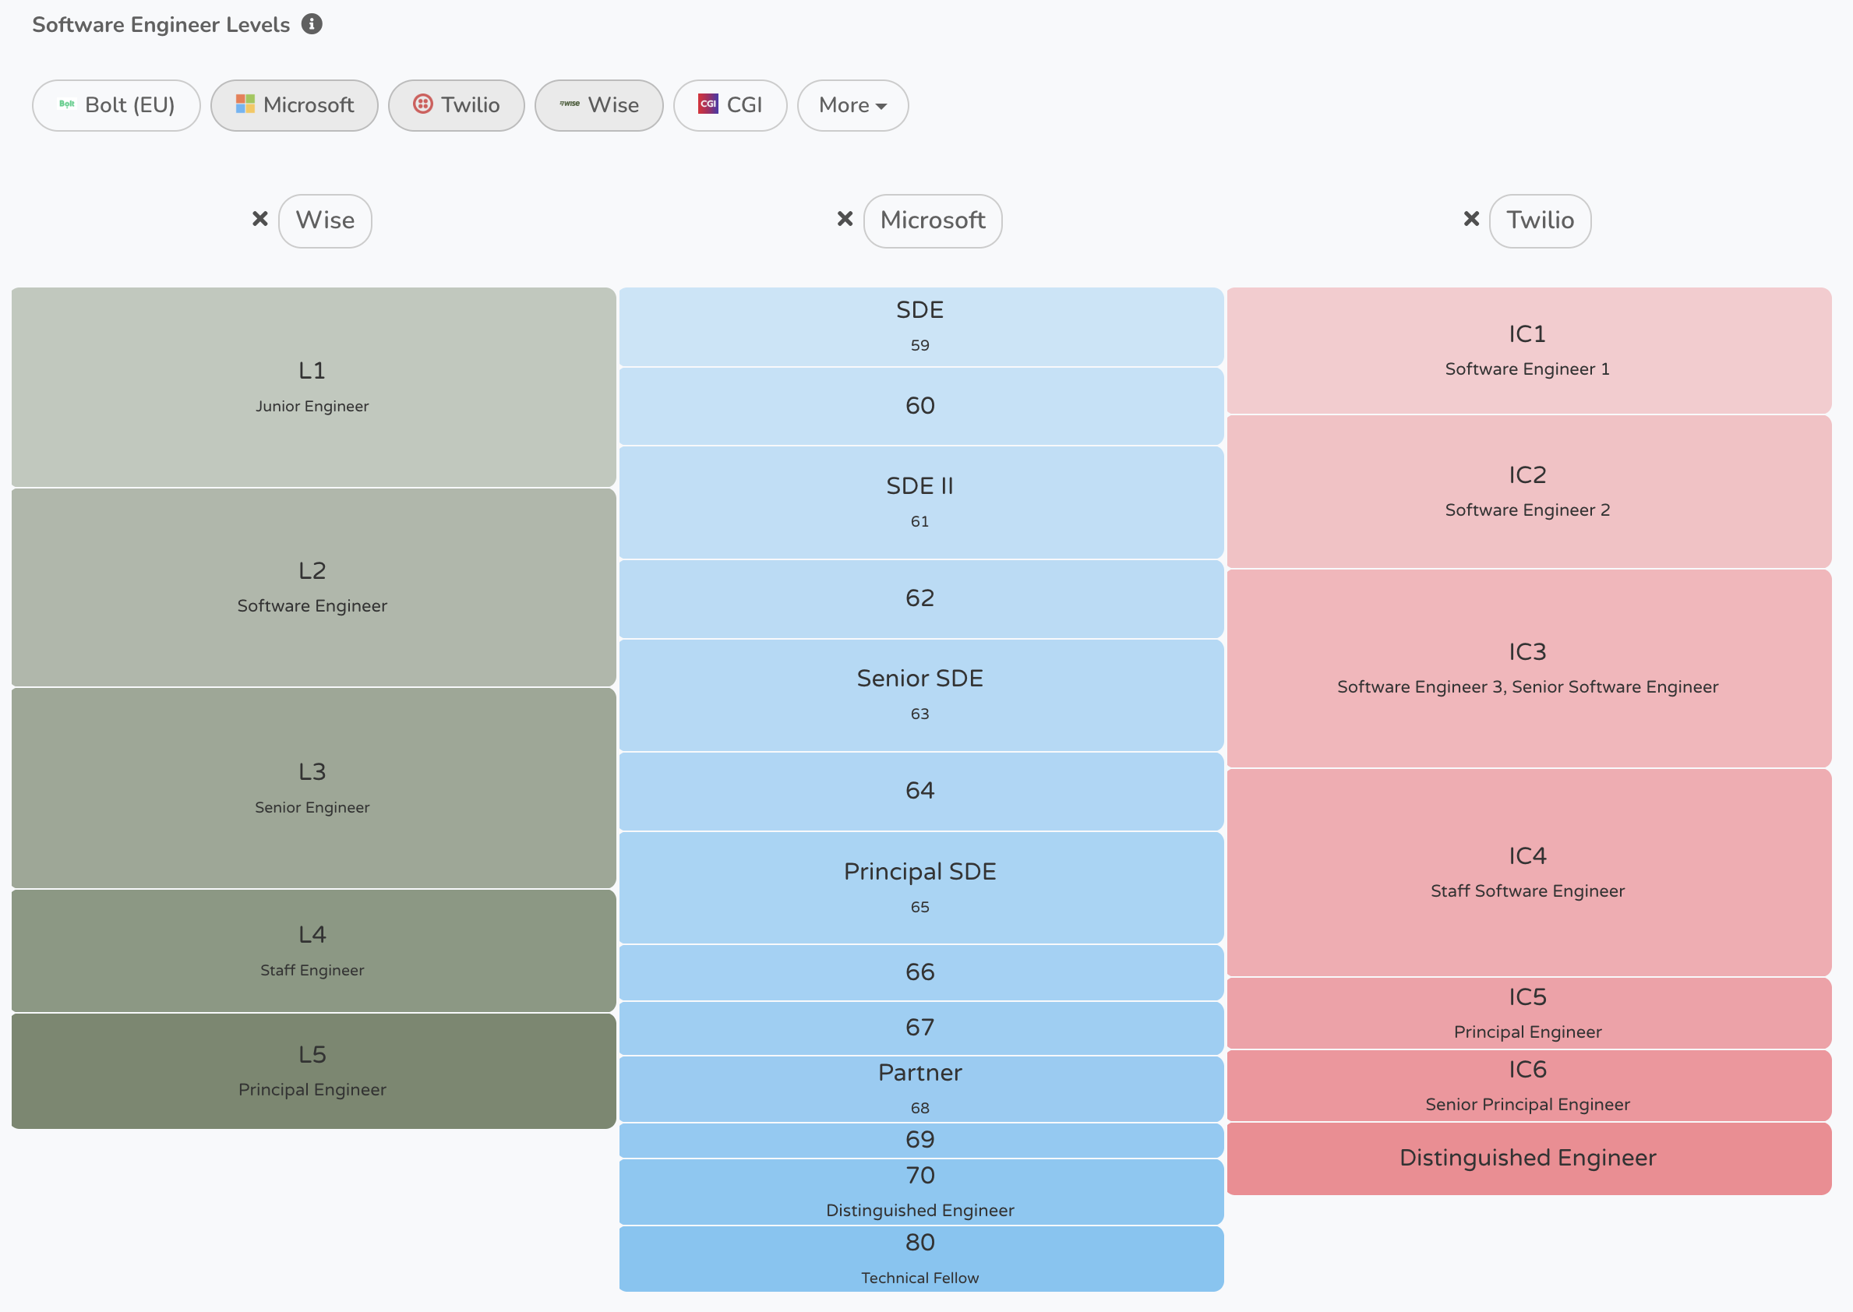The width and height of the screenshot is (1853, 1312).
Task: Select Twilio IC4 Staff Software Engineer block
Action: point(1529,873)
